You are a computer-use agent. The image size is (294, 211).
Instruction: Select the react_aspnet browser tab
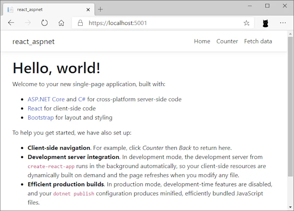coord(43,9)
